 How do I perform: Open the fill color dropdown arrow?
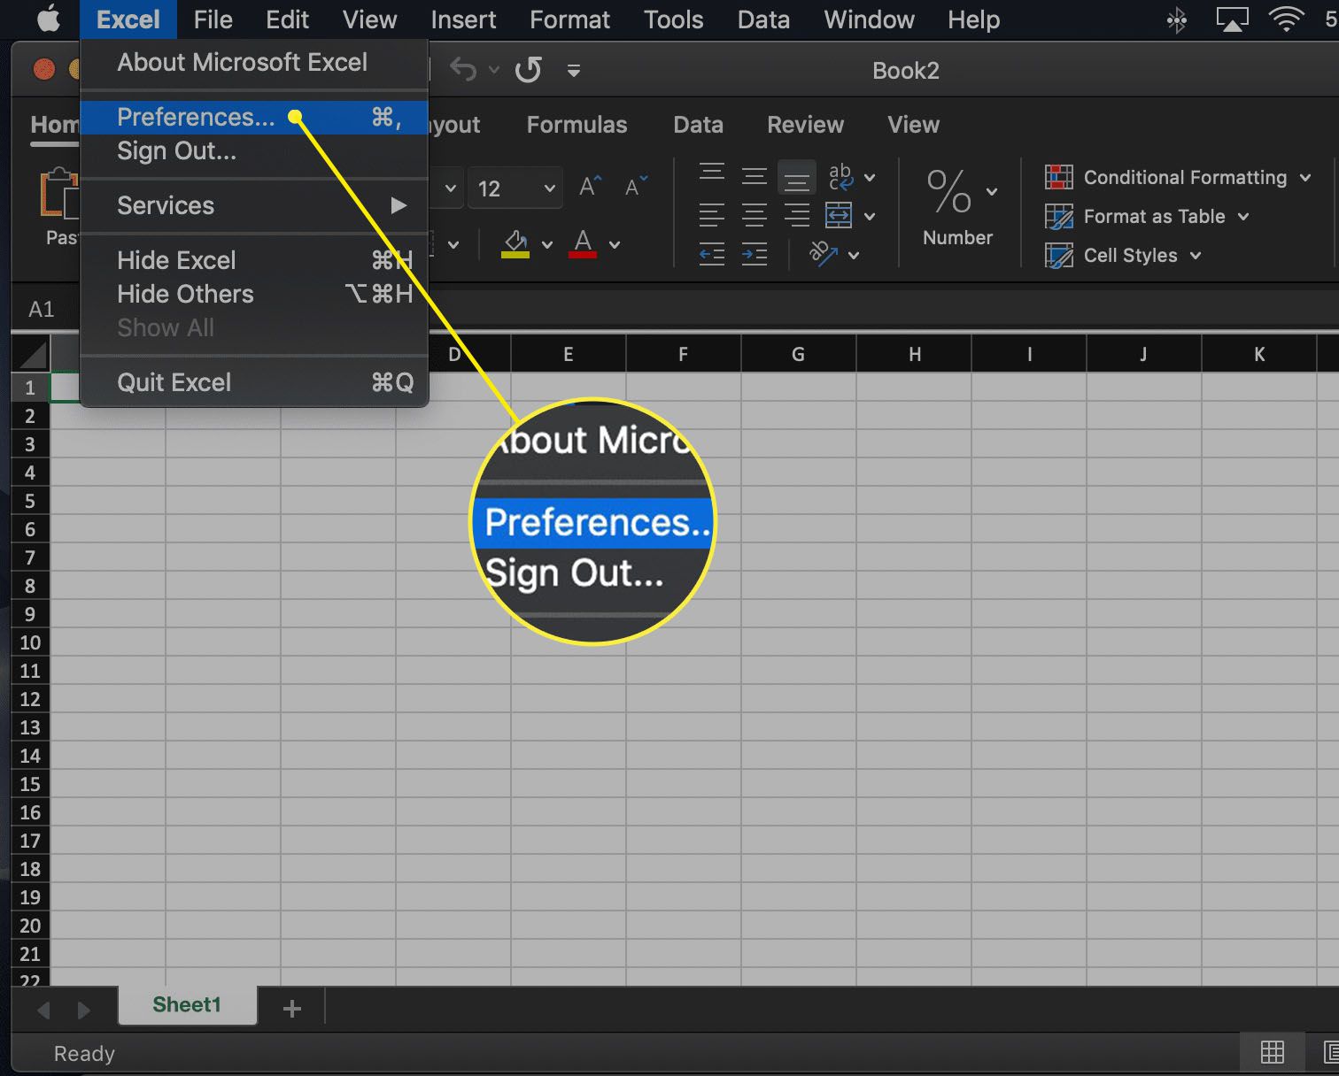click(547, 244)
